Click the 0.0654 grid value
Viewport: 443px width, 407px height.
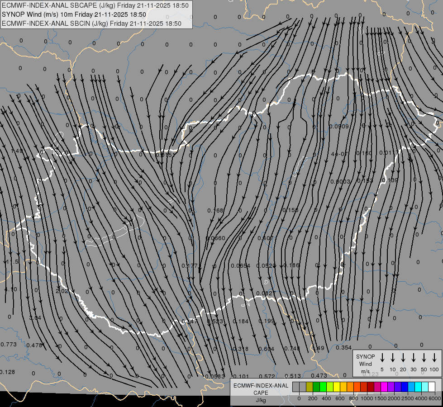pos(240,265)
